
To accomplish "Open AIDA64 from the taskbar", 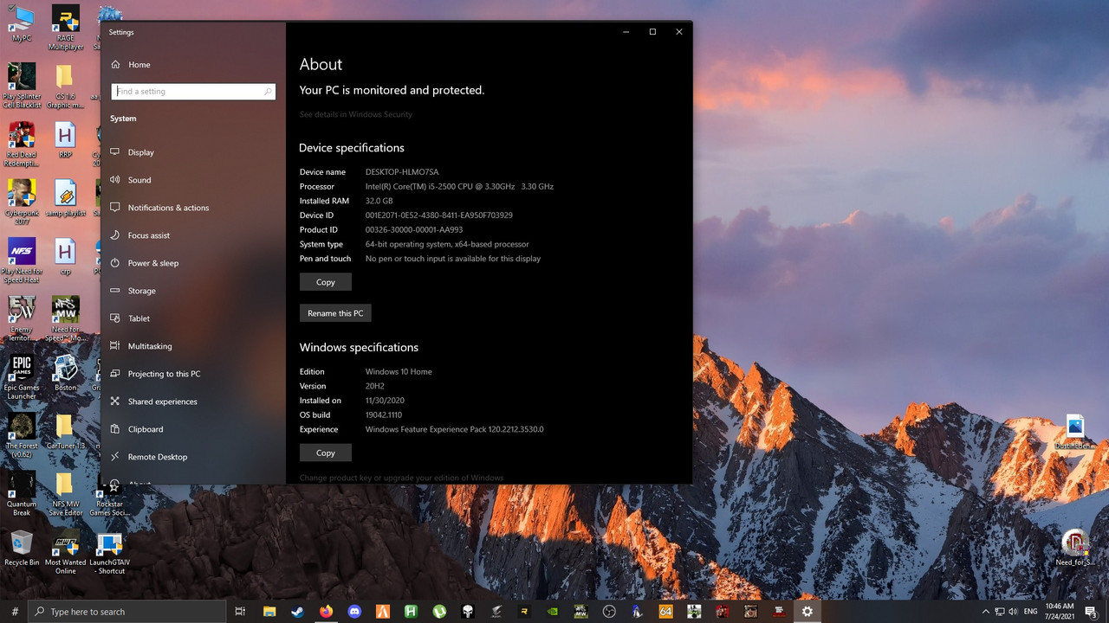I will [665, 612].
